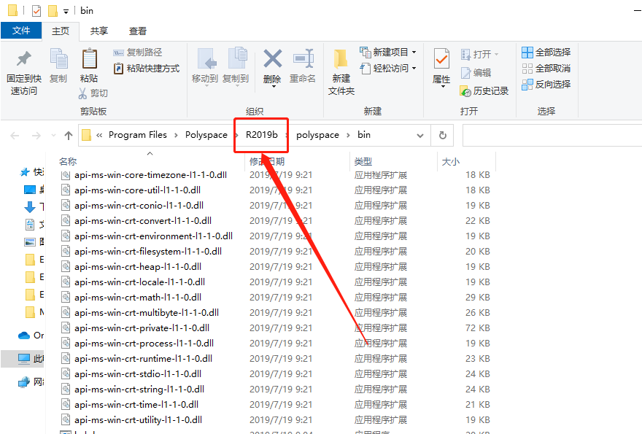Click Program Files in address path

coord(138,135)
